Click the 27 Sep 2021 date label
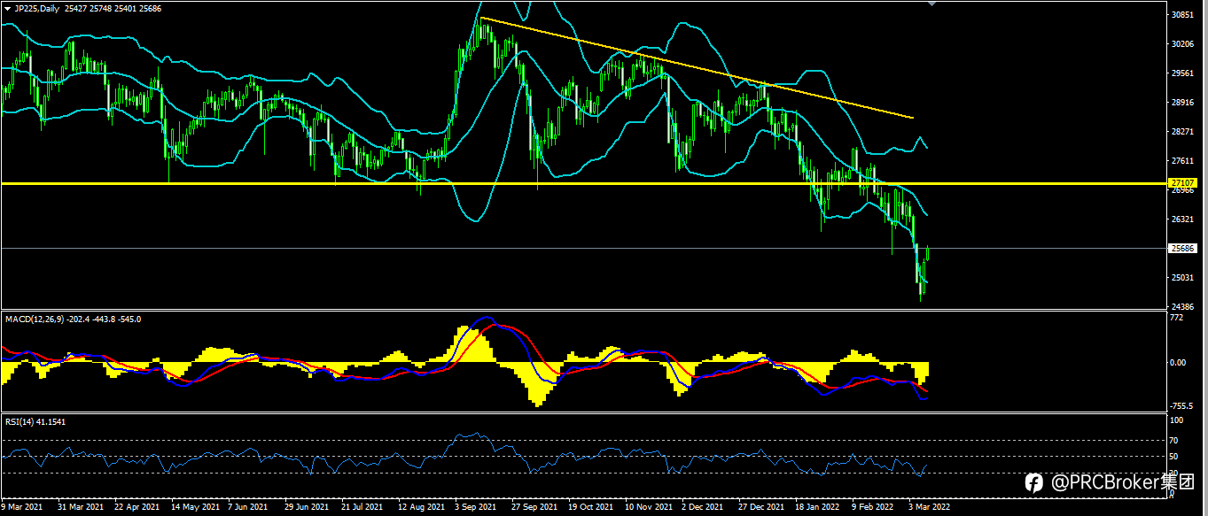The image size is (1208, 516). (x=534, y=508)
